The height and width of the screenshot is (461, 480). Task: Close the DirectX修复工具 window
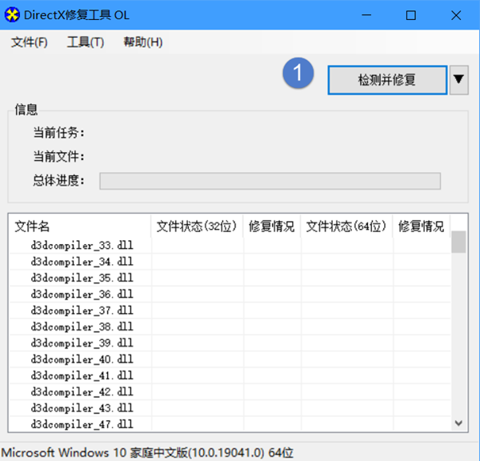tap(456, 15)
